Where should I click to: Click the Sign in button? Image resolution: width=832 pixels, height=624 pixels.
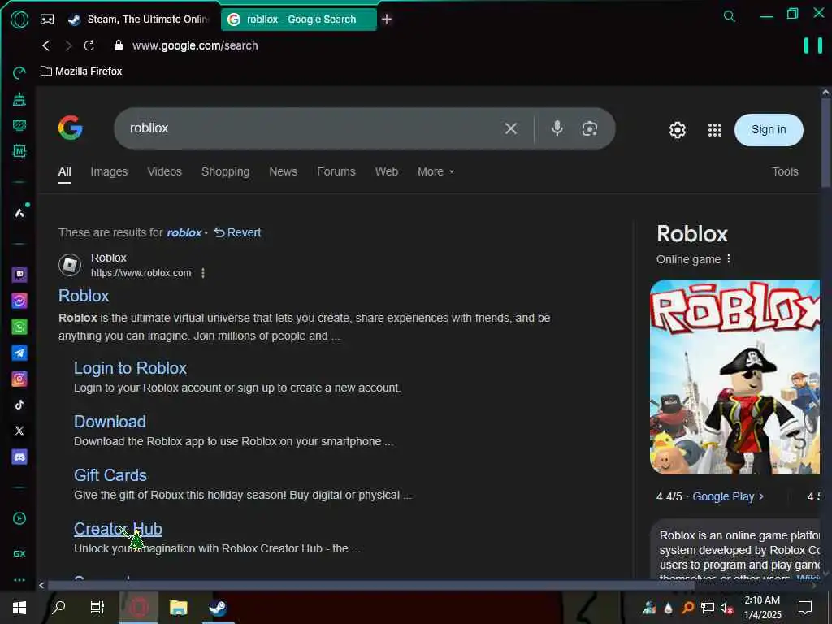(x=769, y=129)
